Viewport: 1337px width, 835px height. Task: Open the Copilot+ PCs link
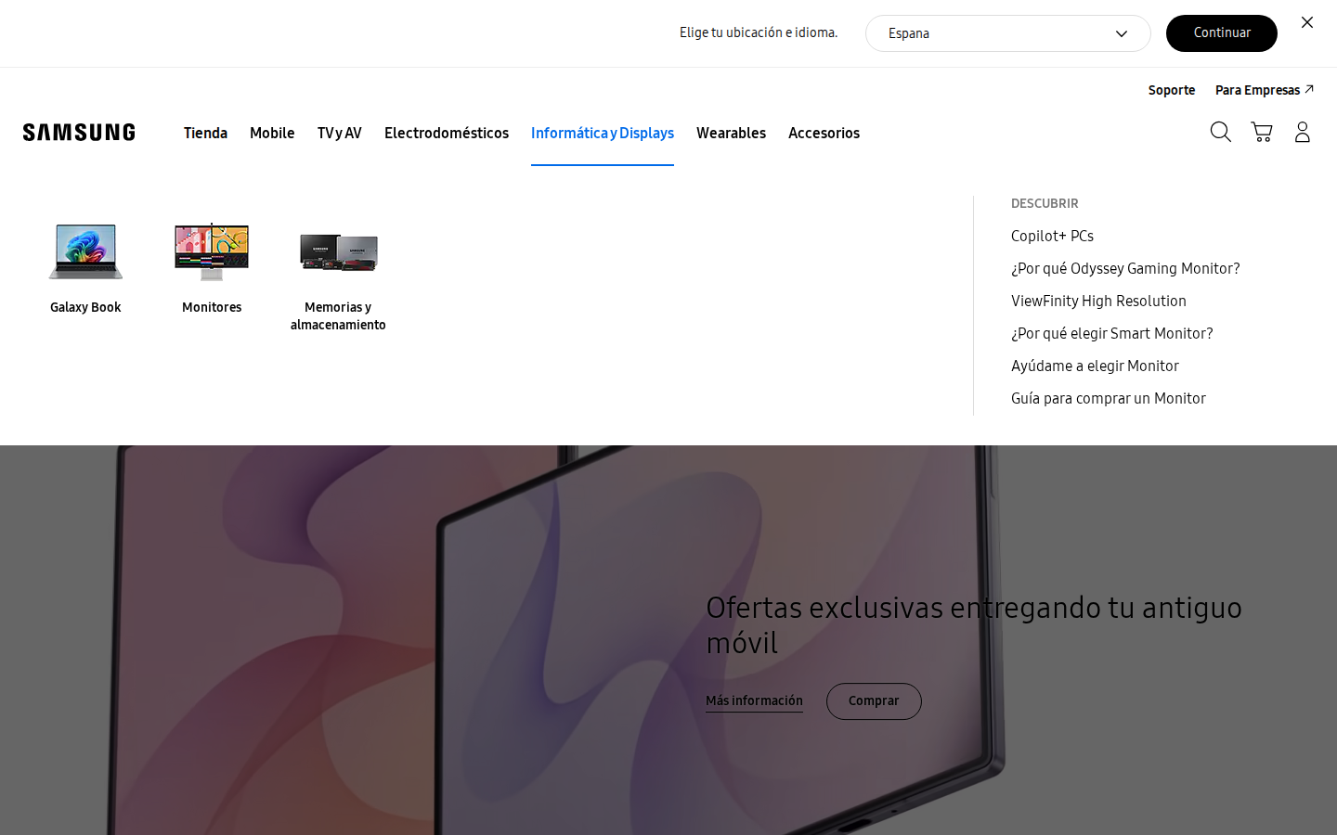(1052, 237)
